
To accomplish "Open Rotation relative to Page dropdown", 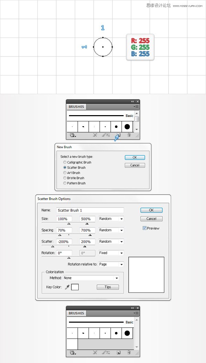I will [111, 264].
